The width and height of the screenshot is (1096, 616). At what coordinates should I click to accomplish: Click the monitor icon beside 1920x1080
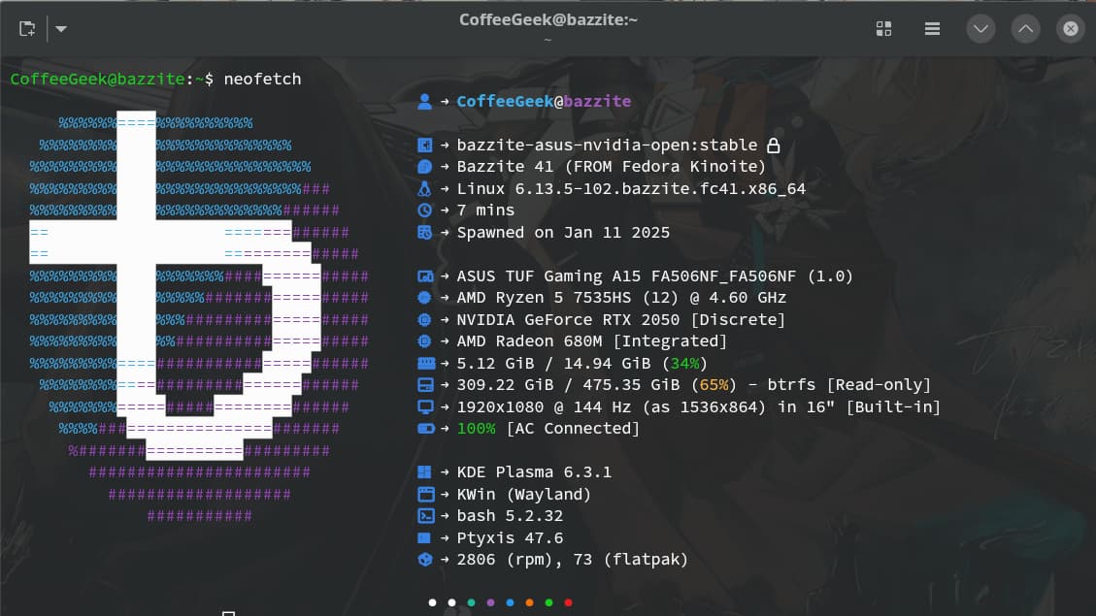425,407
